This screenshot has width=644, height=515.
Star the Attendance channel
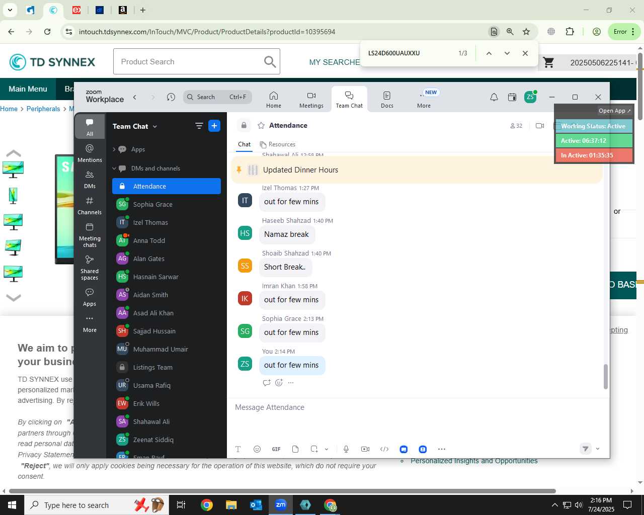coord(261,125)
